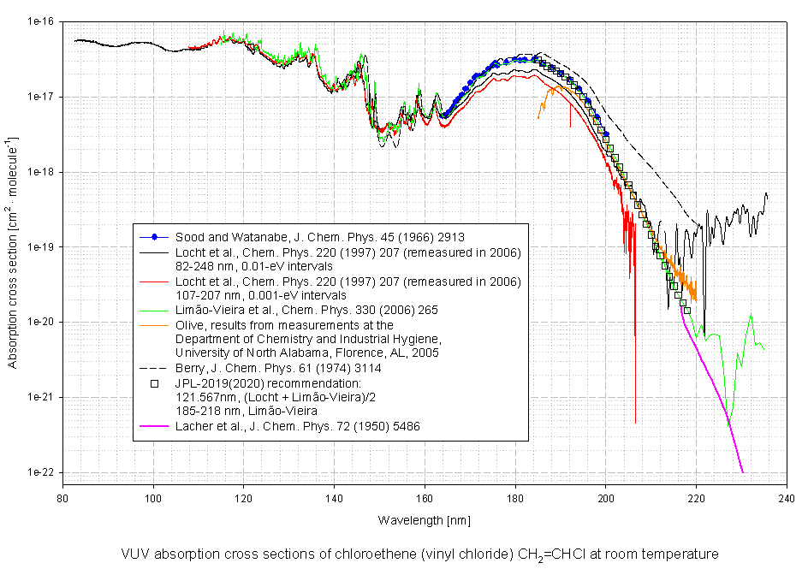
Task: Click the Berry, J. Chem. Phys. legend entry
Action: tap(278, 368)
